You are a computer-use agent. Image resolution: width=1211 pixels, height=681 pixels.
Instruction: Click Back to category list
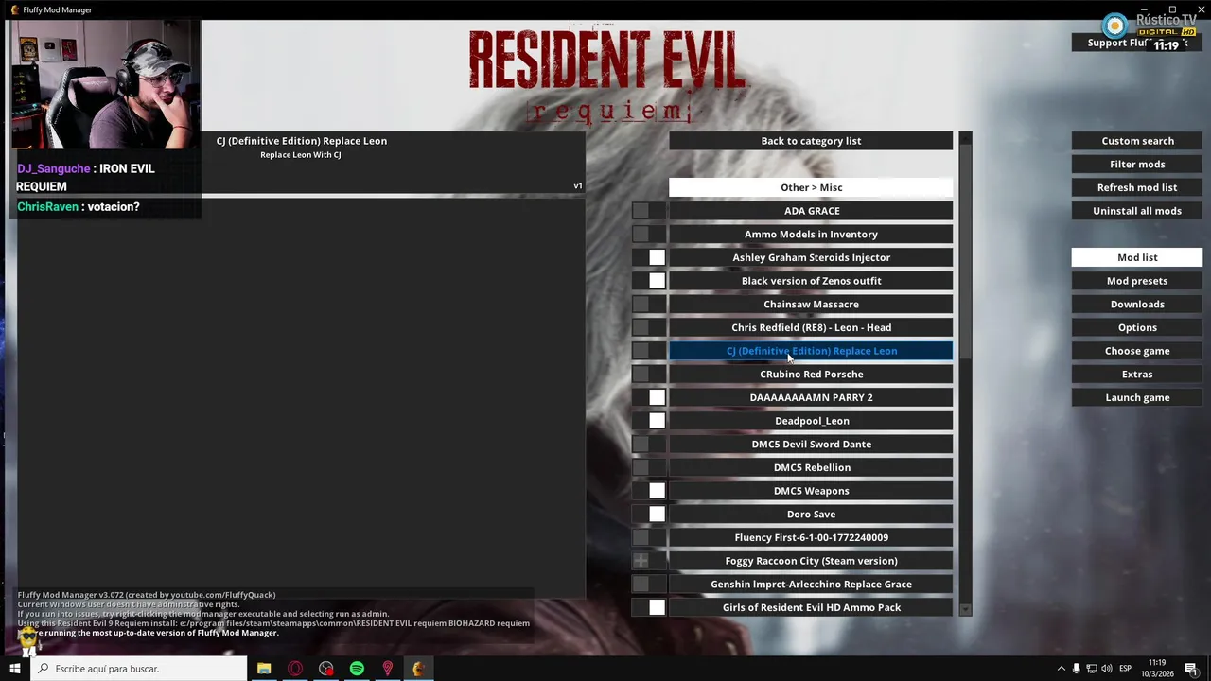[811, 141]
